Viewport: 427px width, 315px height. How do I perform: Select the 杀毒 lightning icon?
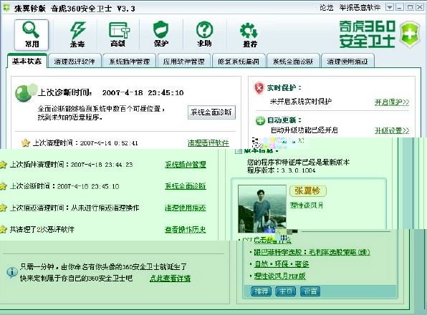tap(77, 34)
